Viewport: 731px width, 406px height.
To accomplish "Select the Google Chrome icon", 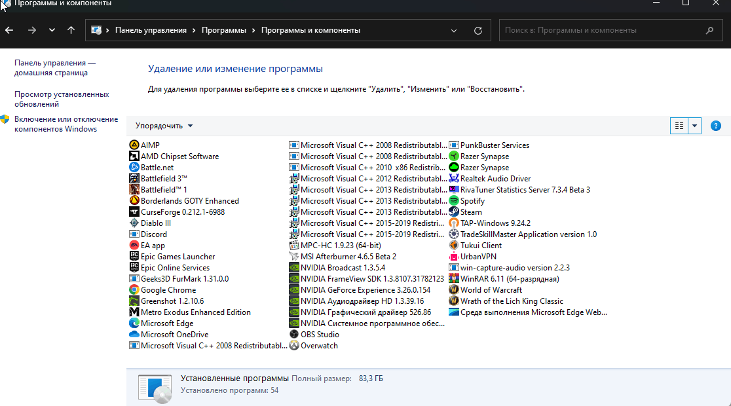I will click(134, 290).
